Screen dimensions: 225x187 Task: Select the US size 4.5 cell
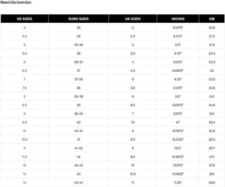25,36
